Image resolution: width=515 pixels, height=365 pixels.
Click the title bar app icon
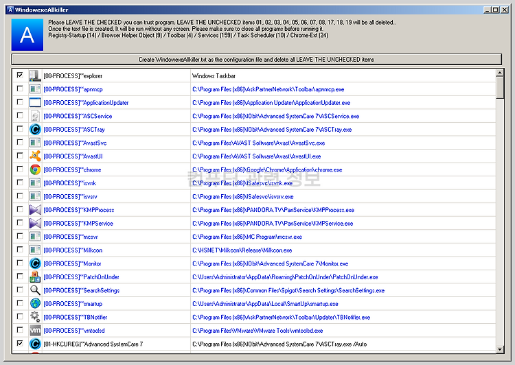point(10,10)
